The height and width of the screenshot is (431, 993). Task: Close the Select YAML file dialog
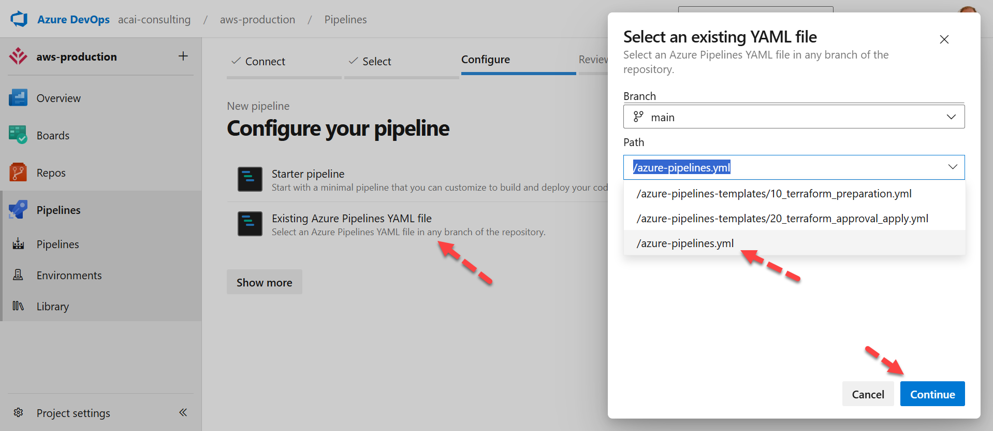pyautogui.click(x=944, y=39)
